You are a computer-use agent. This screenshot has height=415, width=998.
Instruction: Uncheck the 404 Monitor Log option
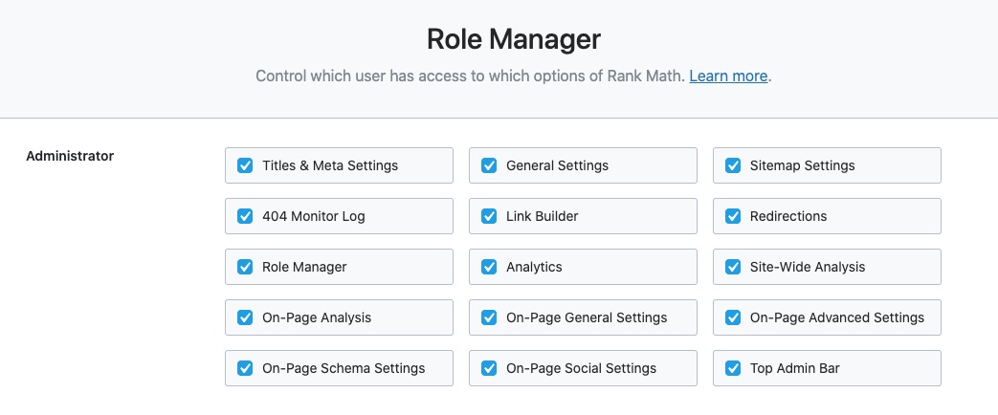(245, 216)
